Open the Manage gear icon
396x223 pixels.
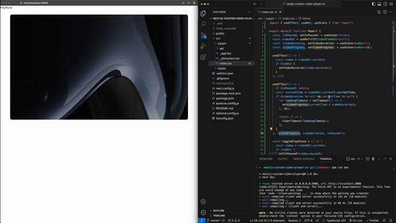tap(203, 212)
